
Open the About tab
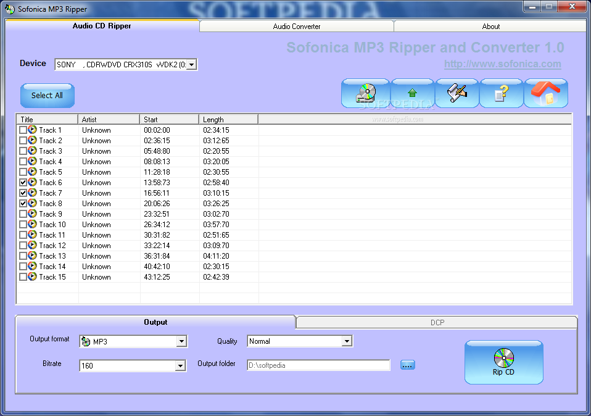pyautogui.click(x=490, y=27)
